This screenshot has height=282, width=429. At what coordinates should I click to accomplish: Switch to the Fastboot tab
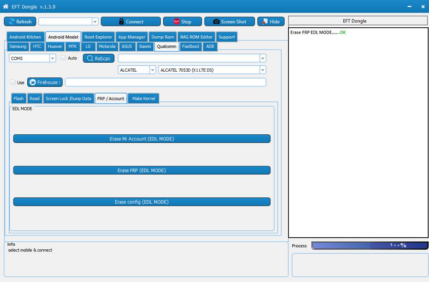tap(191, 46)
